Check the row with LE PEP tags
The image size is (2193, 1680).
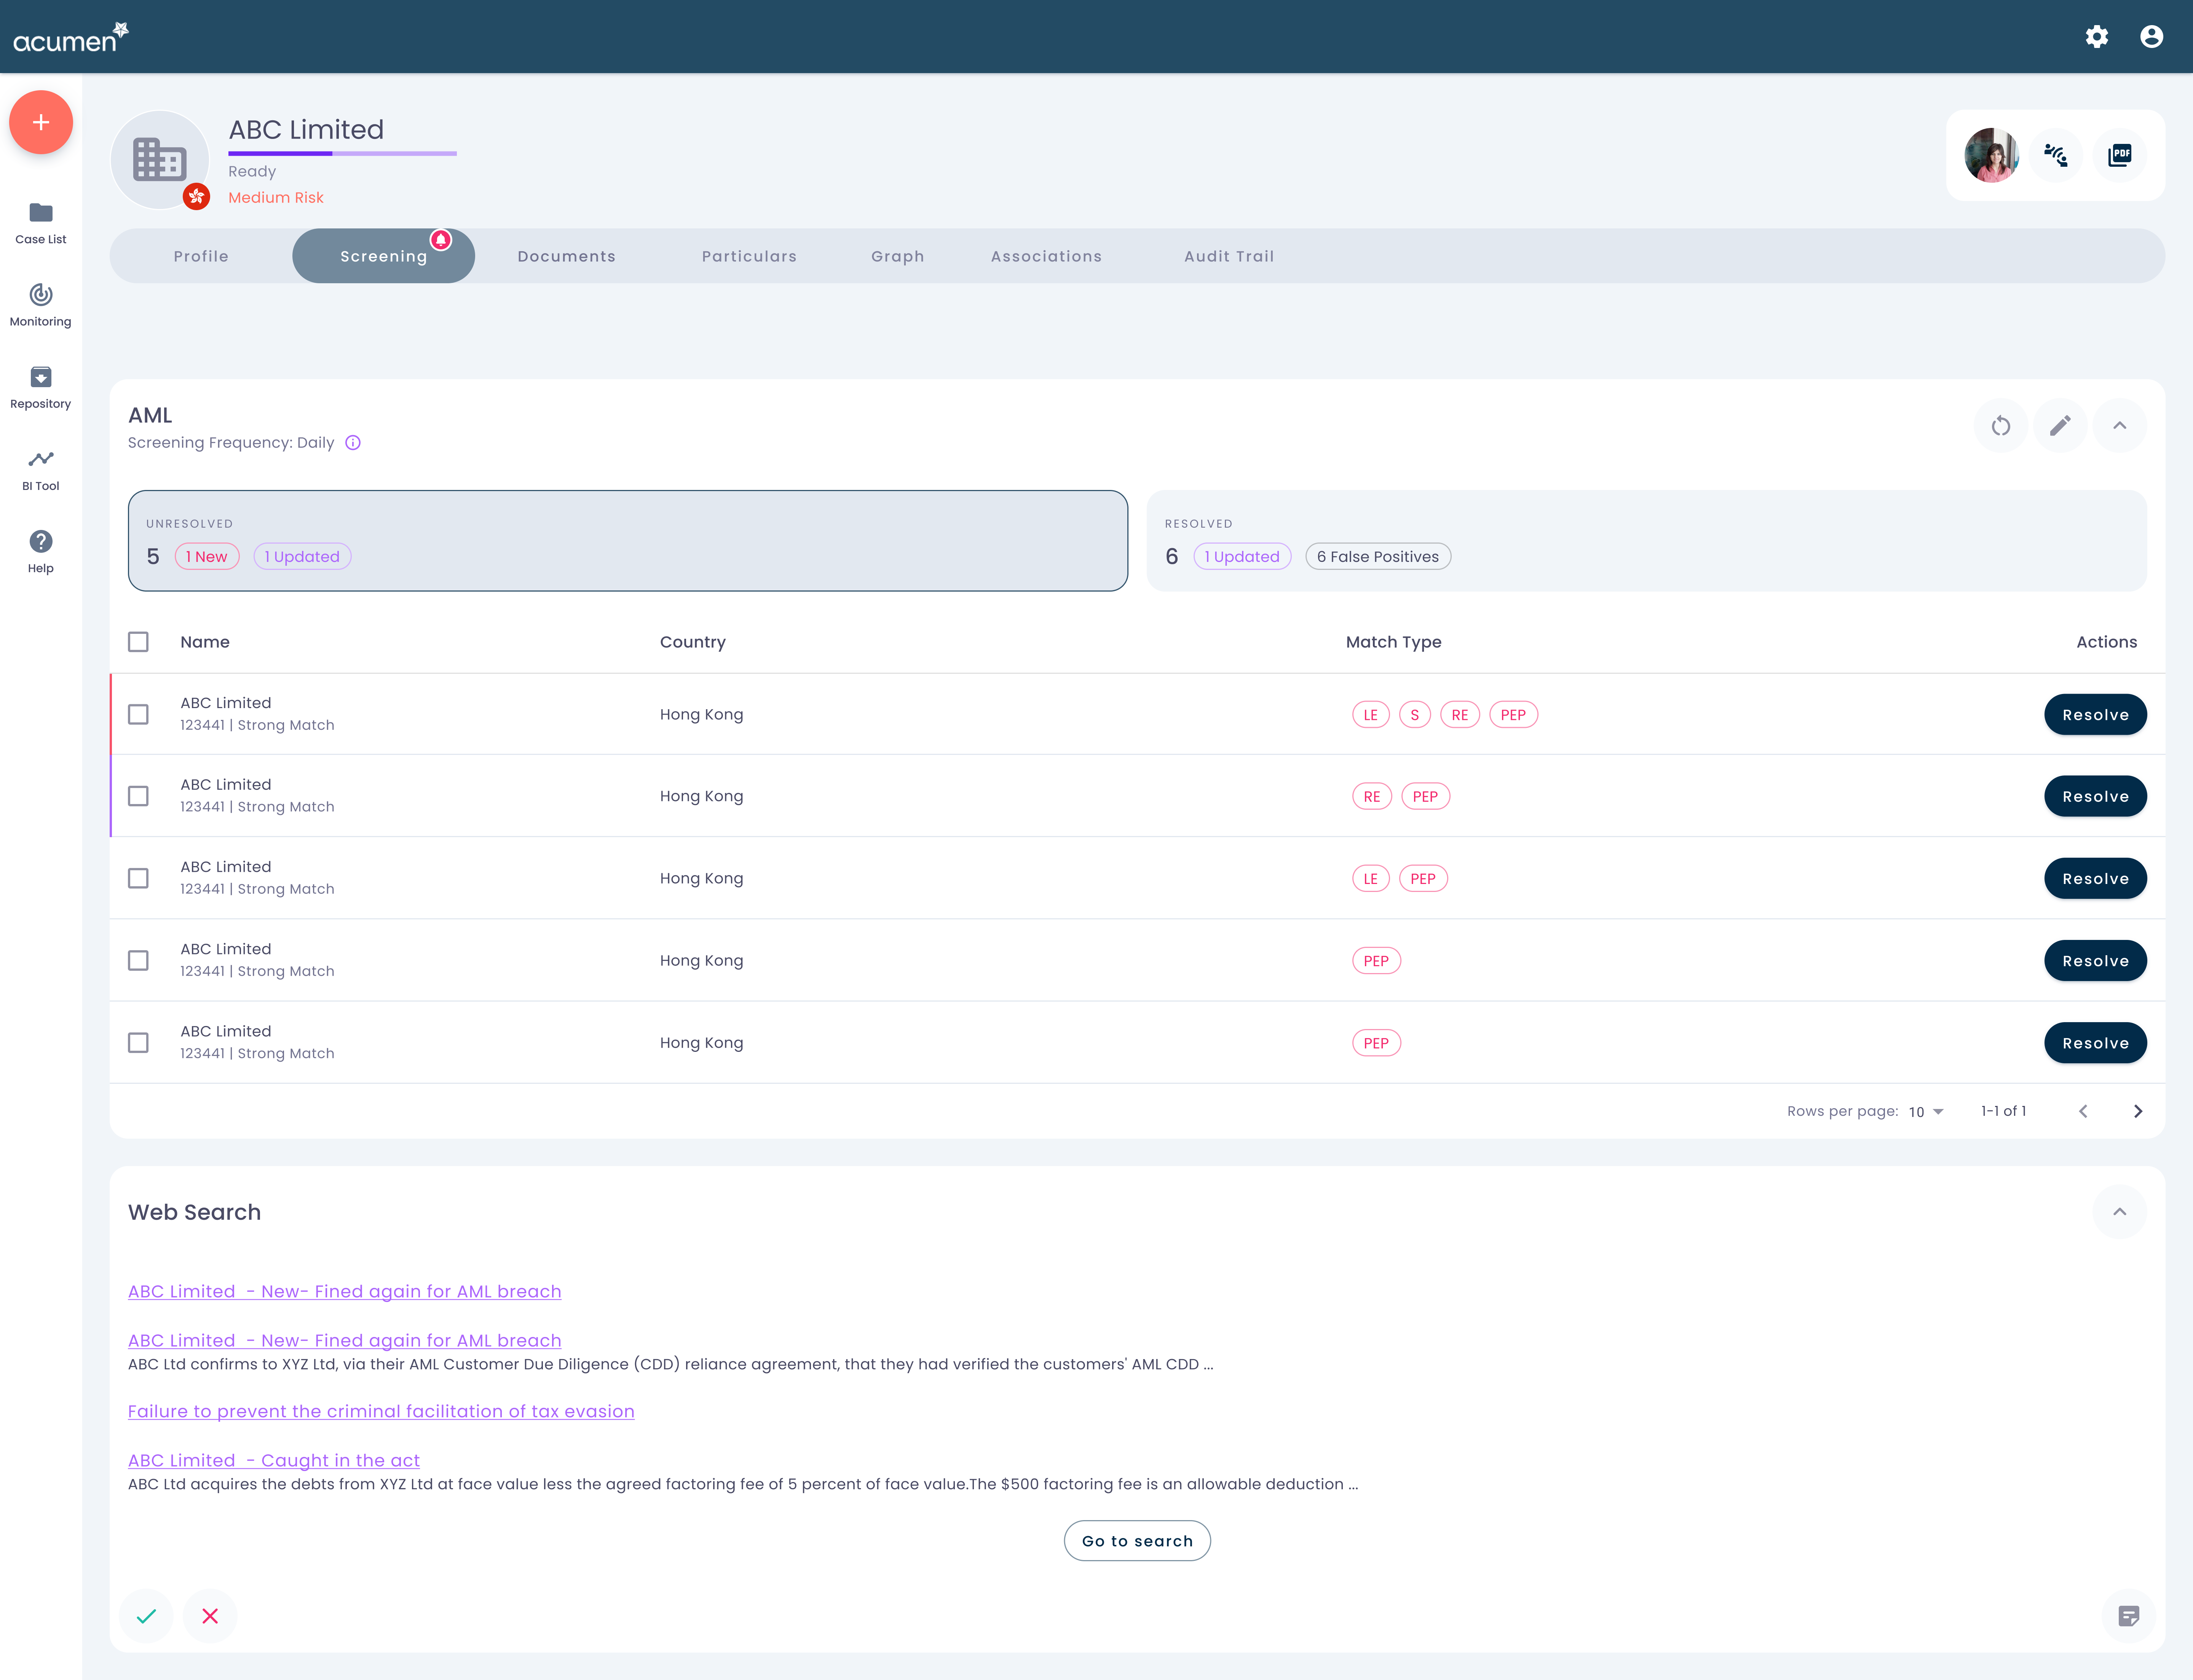138,878
